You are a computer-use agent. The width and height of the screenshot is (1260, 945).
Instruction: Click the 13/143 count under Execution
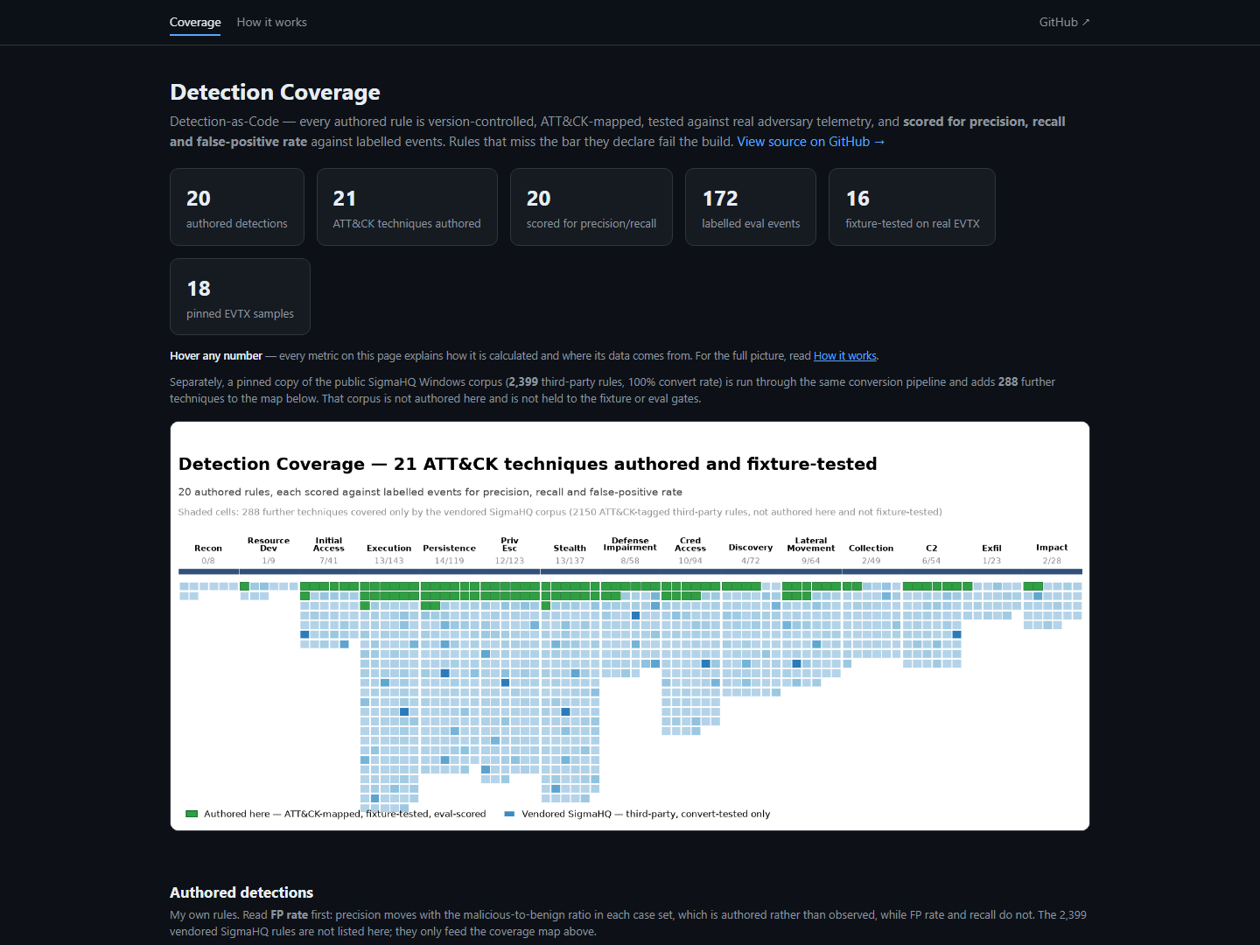pyautogui.click(x=389, y=561)
